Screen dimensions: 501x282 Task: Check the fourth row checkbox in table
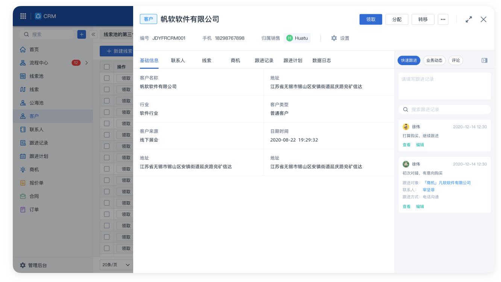pyautogui.click(x=107, y=112)
